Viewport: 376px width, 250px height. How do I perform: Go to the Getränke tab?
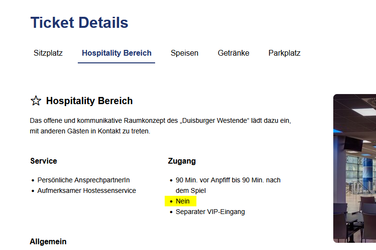(233, 53)
